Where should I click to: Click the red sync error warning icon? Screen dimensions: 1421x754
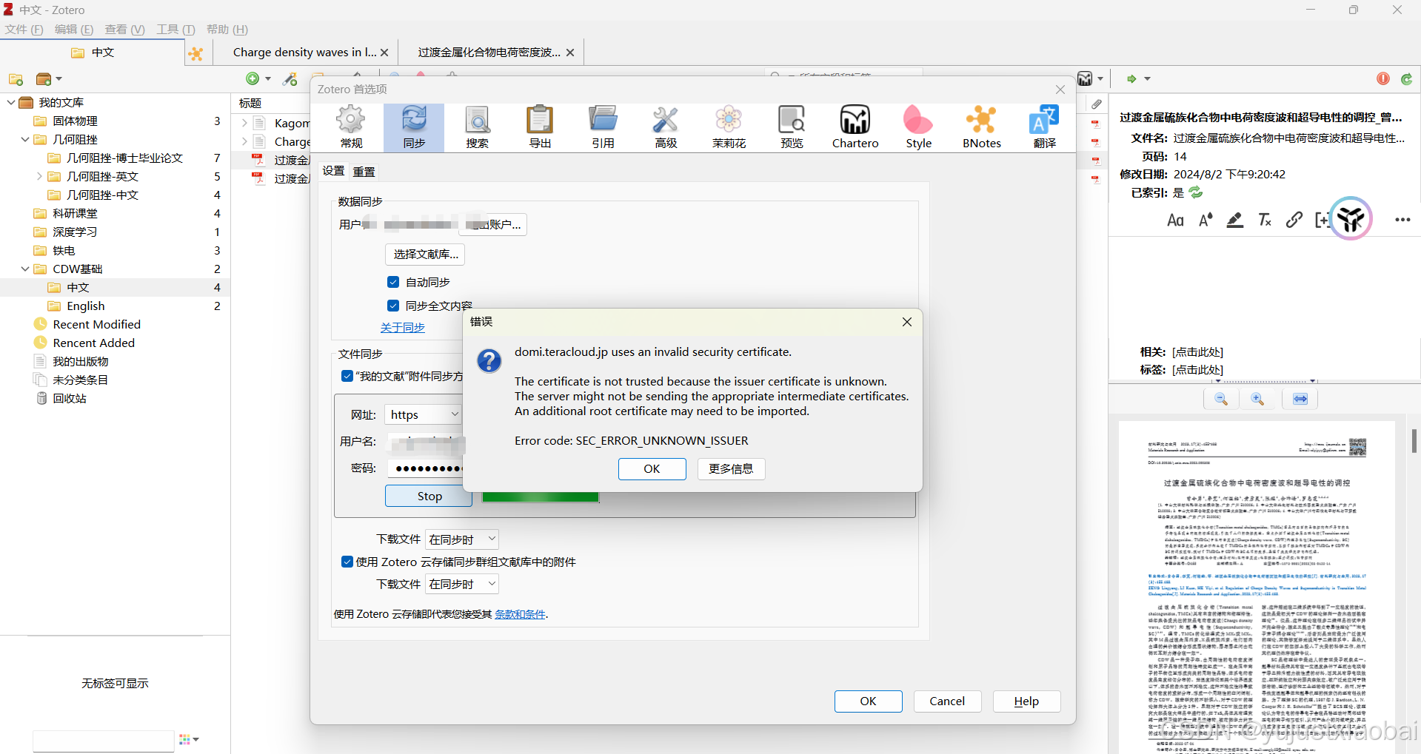pyautogui.click(x=1382, y=78)
